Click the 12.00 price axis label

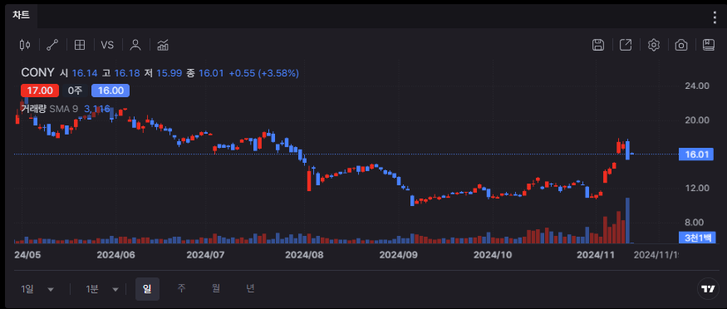pyautogui.click(x=697, y=188)
